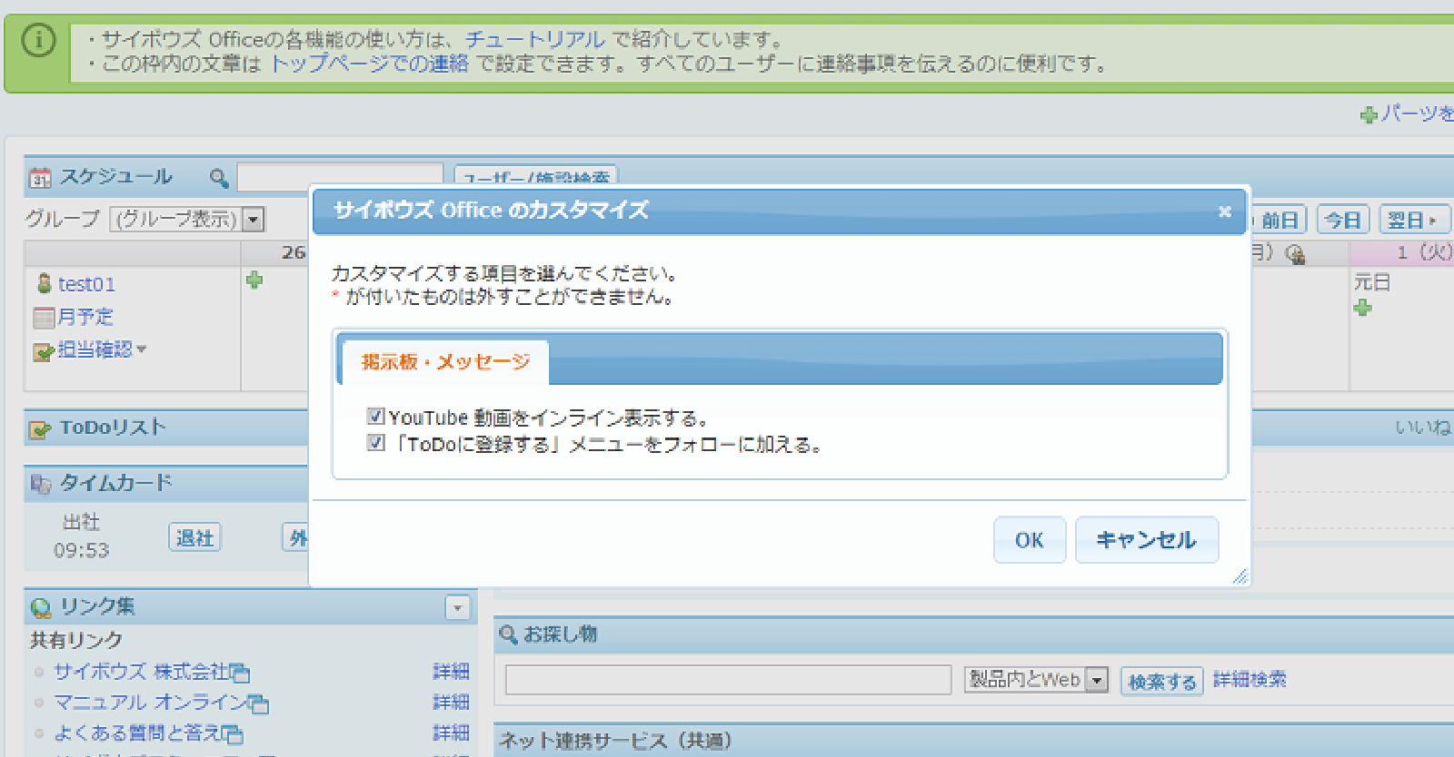Click the new-window icon after マニュアル オンライン
The height and width of the screenshot is (757, 1454).
[x=259, y=703]
